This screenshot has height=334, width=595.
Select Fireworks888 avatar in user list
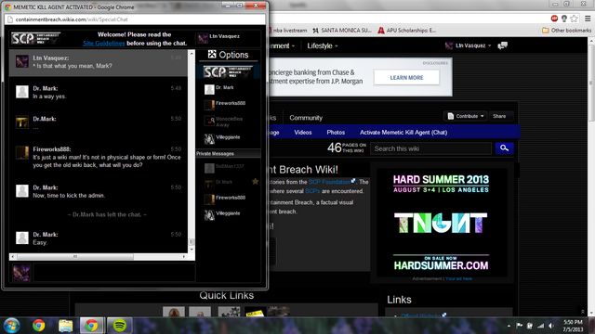pyautogui.click(x=209, y=105)
